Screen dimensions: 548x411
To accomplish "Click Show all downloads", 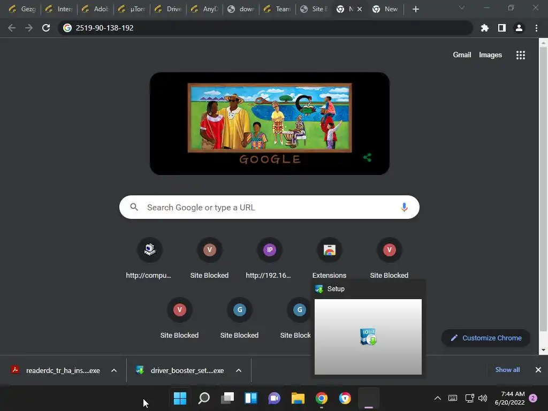I will (x=507, y=370).
